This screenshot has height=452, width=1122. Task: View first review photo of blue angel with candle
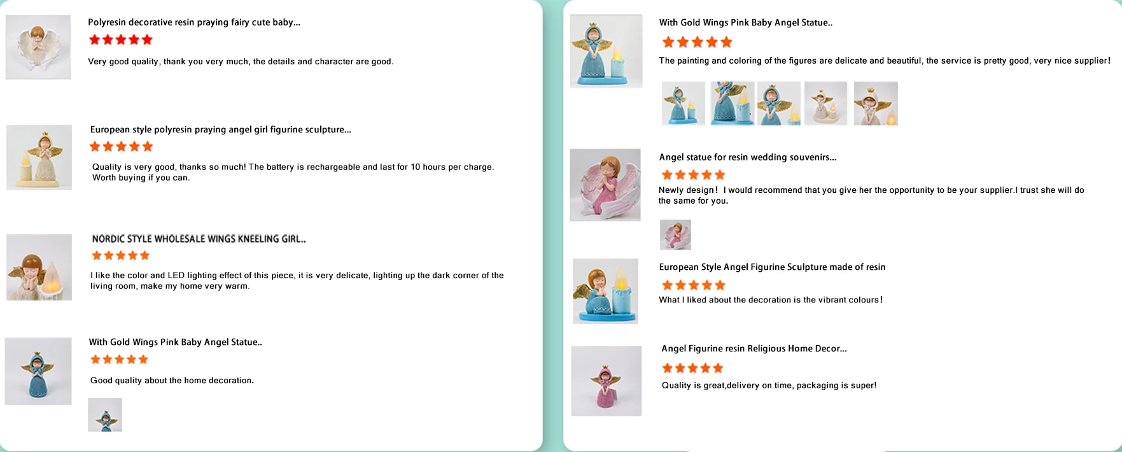pyautogui.click(x=684, y=103)
